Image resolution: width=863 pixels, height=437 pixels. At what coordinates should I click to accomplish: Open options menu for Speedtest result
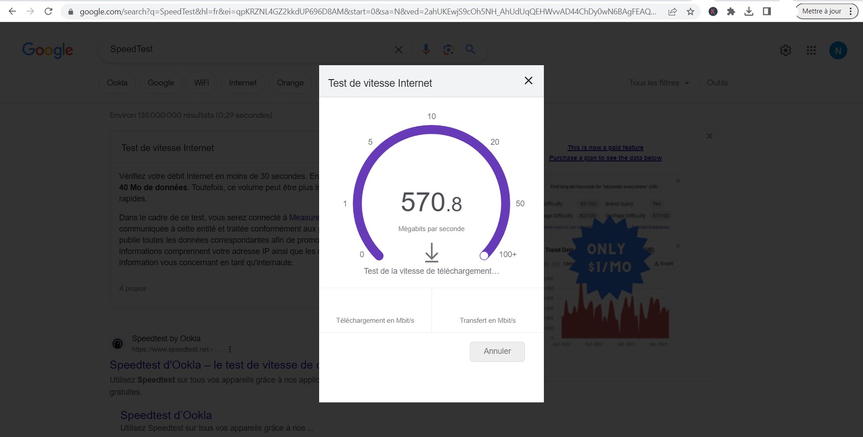tap(230, 349)
